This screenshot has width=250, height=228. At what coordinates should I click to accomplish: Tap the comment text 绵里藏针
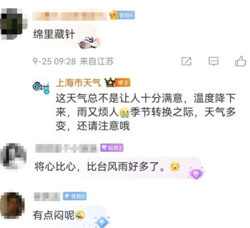click(54, 34)
